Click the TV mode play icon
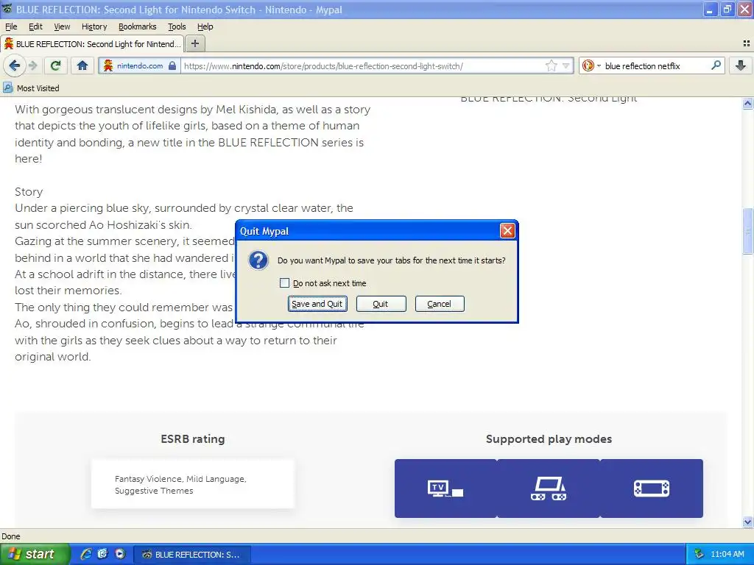Image resolution: width=754 pixels, height=565 pixels. pos(445,488)
